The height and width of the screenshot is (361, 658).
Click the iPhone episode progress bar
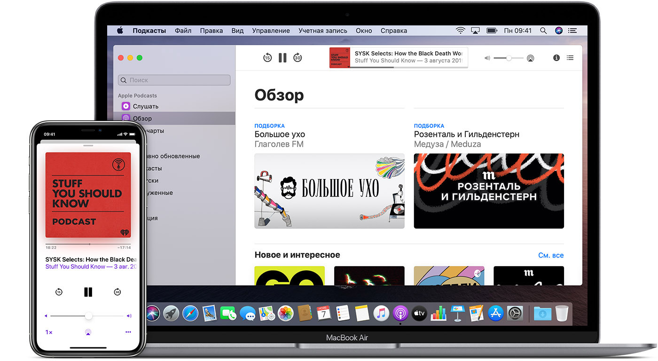tap(88, 244)
